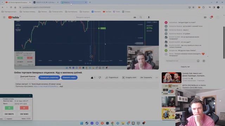Open the browser profile avatar

(218, 7)
